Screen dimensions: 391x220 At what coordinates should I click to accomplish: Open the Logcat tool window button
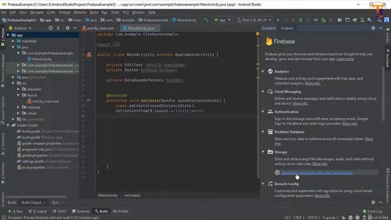[x=38, y=211]
